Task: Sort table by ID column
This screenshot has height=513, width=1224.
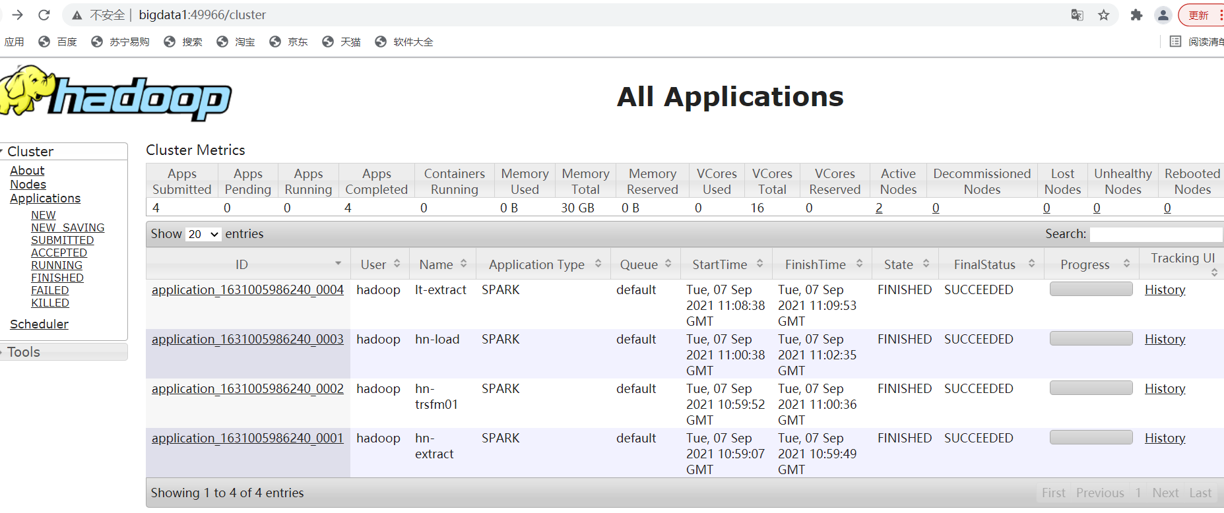Action: coord(248,264)
